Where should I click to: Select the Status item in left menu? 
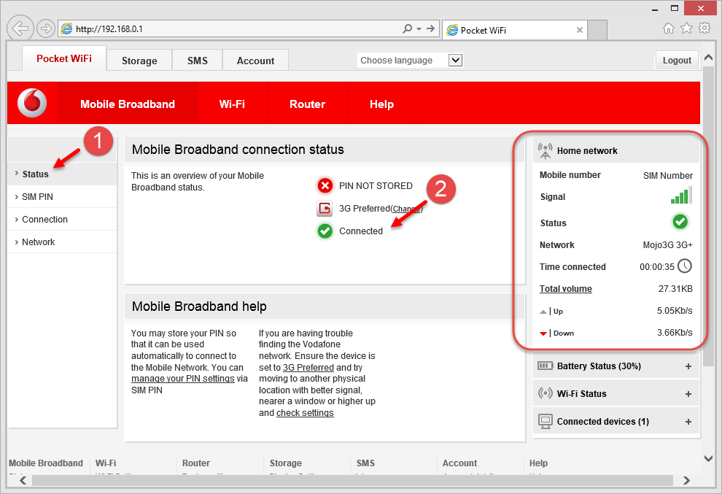pos(63,174)
